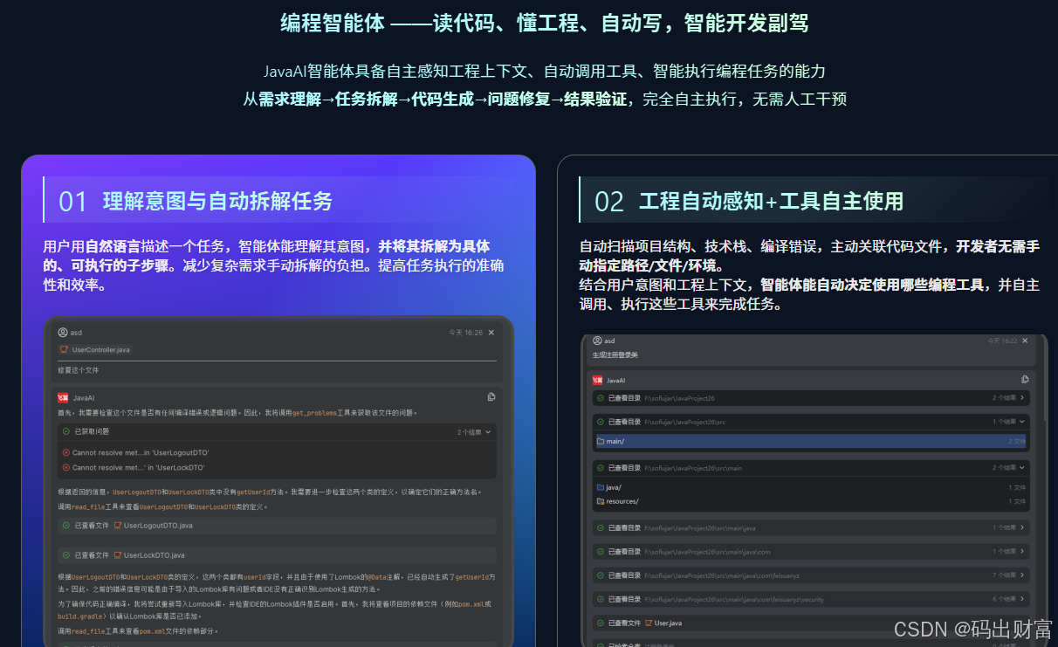Select error icon for 'UserLockDTO' problem
The image size is (1058, 647).
coord(65,467)
